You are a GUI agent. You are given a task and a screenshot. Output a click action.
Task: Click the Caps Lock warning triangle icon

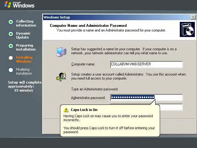pos(66,110)
